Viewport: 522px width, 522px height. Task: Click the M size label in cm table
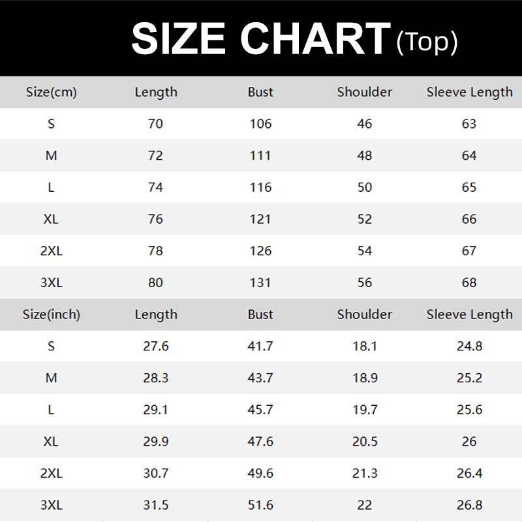click(51, 156)
